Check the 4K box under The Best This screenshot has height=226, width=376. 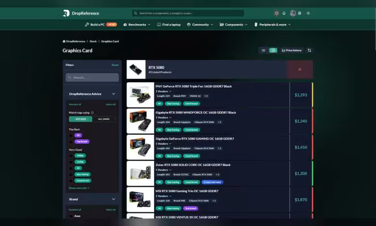(x=71, y=136)
